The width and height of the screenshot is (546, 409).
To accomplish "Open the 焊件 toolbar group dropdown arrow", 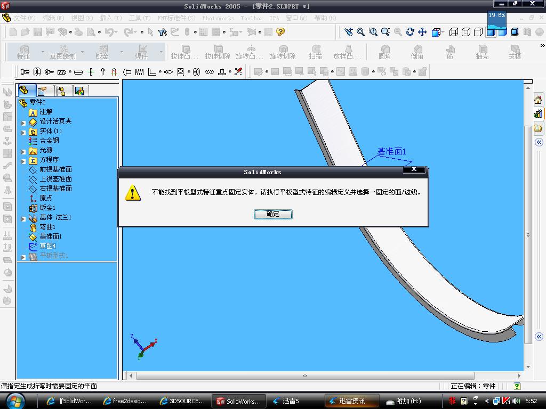I will [161, 52].
